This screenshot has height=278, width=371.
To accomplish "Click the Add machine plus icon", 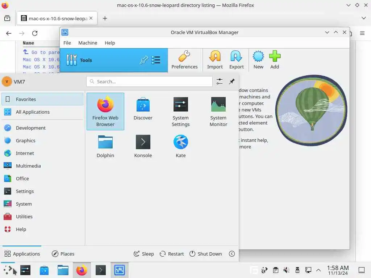I will pos(275,60).
